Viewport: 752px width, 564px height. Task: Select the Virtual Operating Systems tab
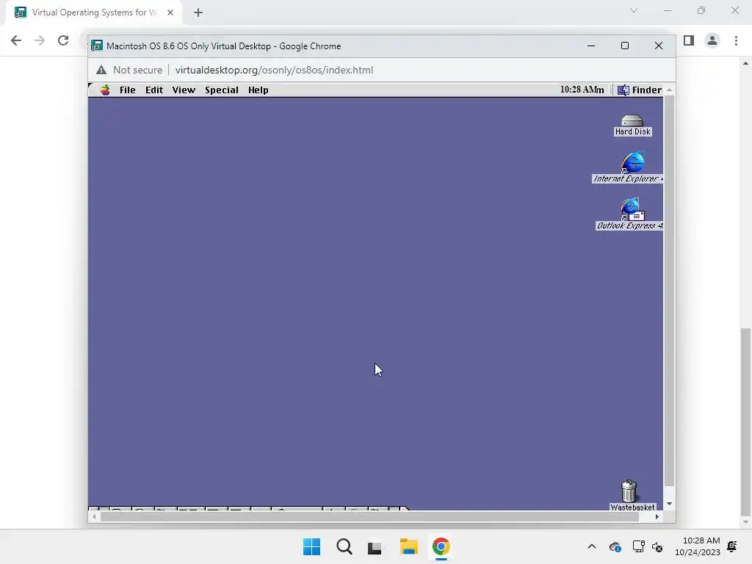[x=94, y=12]
